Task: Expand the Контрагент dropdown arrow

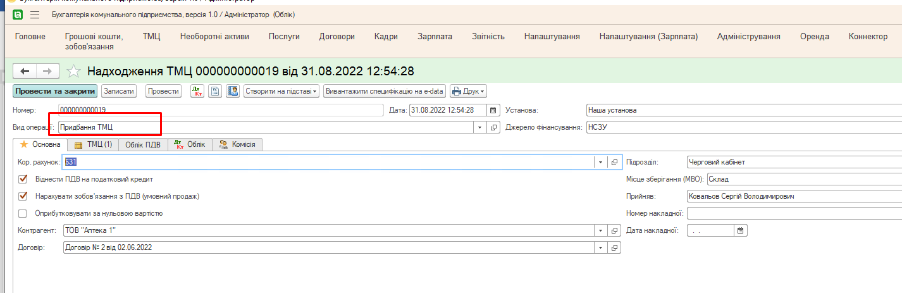Action: [599, 230]
